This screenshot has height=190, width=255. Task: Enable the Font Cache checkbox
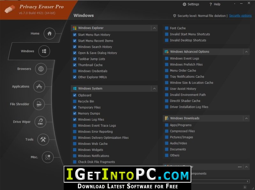166,28
